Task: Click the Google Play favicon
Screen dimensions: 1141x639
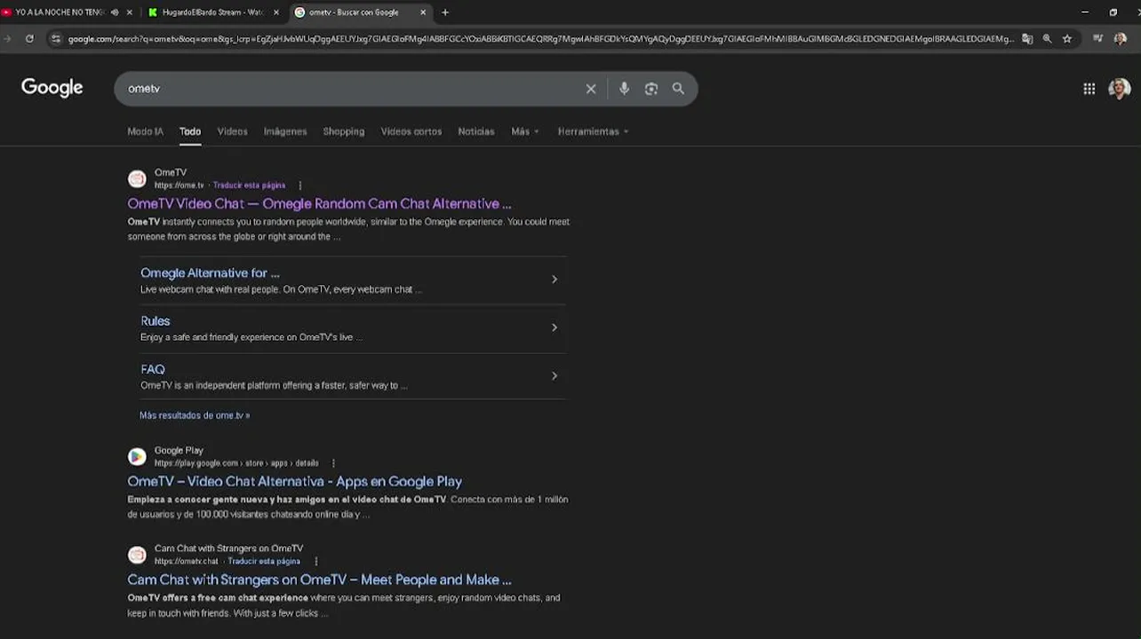Action: tap(137, 456)
